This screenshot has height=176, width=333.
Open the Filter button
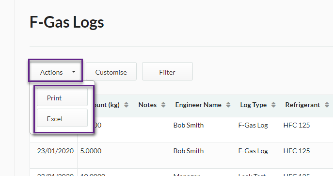pos(167,72)
